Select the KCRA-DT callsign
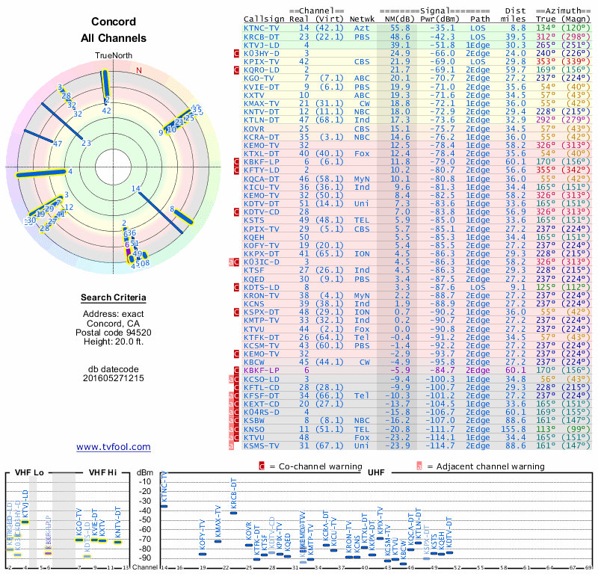 click(261, 137)
